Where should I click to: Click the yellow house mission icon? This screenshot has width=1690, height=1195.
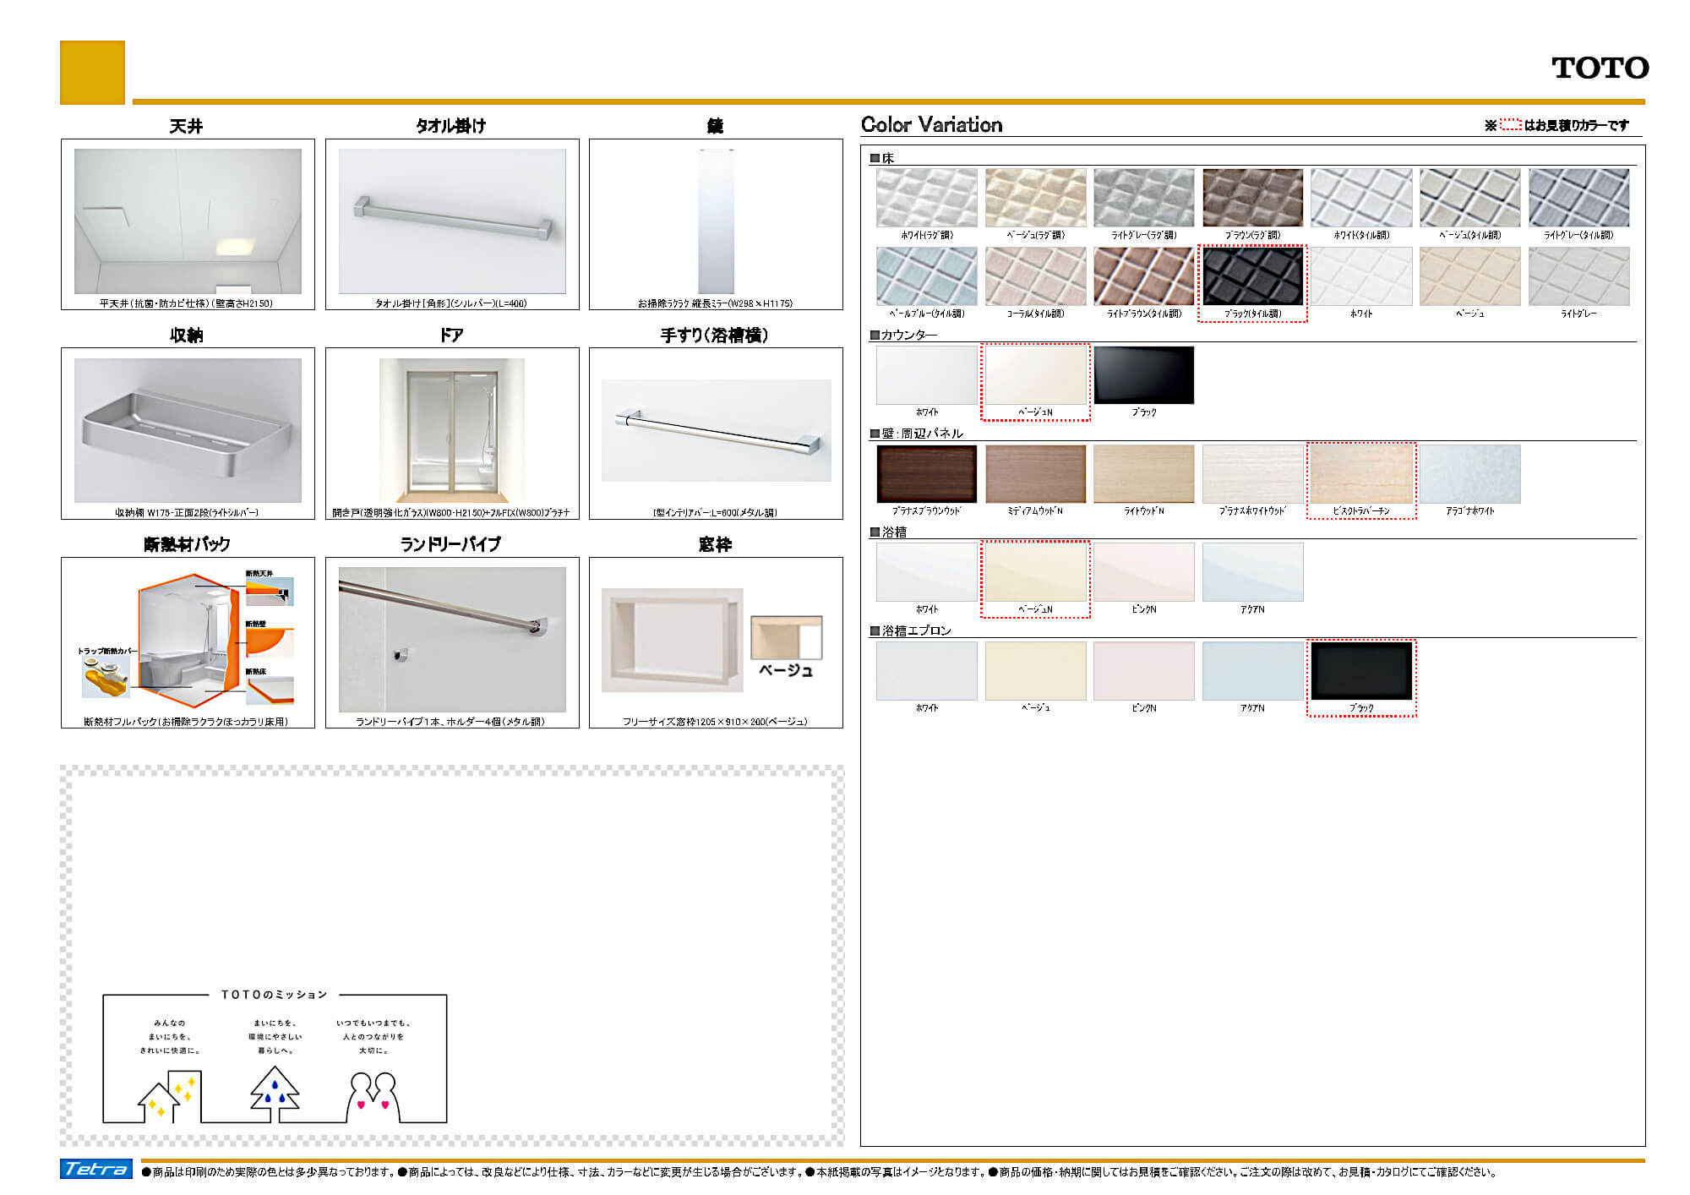[170, 1096]
